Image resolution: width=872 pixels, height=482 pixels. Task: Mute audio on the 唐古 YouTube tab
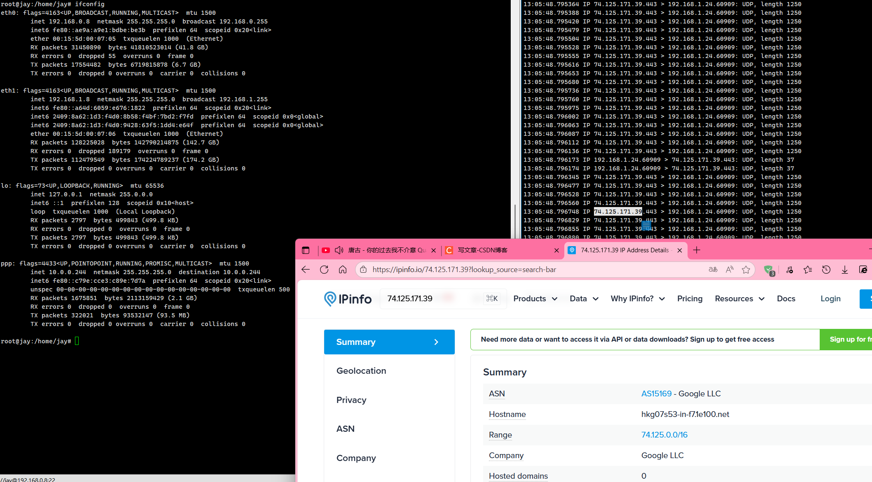(x=339, y=250)
